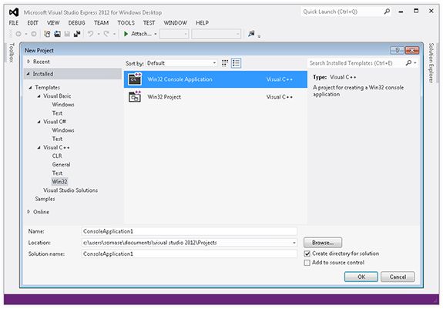This screenshot has height=309, width=443.
Task: Collapse the Visual C++ tree node
Action: tap(39, 147)
